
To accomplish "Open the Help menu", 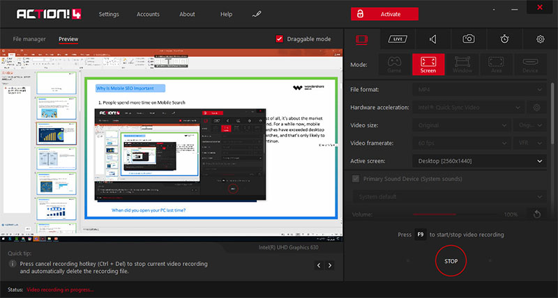I will pos(226,14).
